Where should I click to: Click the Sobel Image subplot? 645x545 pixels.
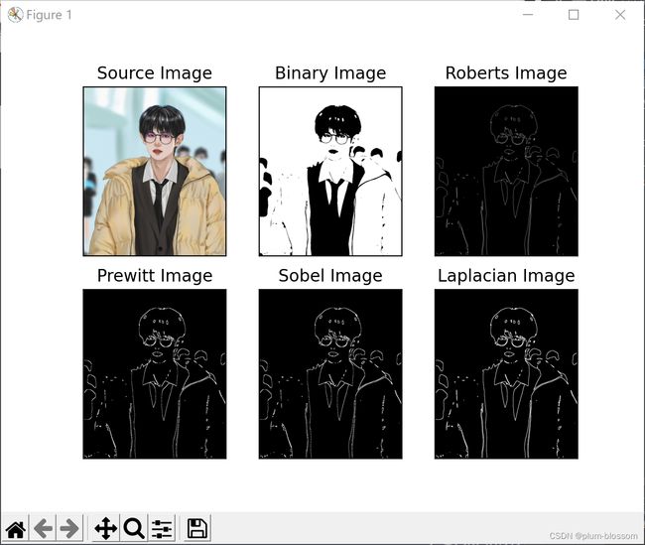[x=330, y=374]
